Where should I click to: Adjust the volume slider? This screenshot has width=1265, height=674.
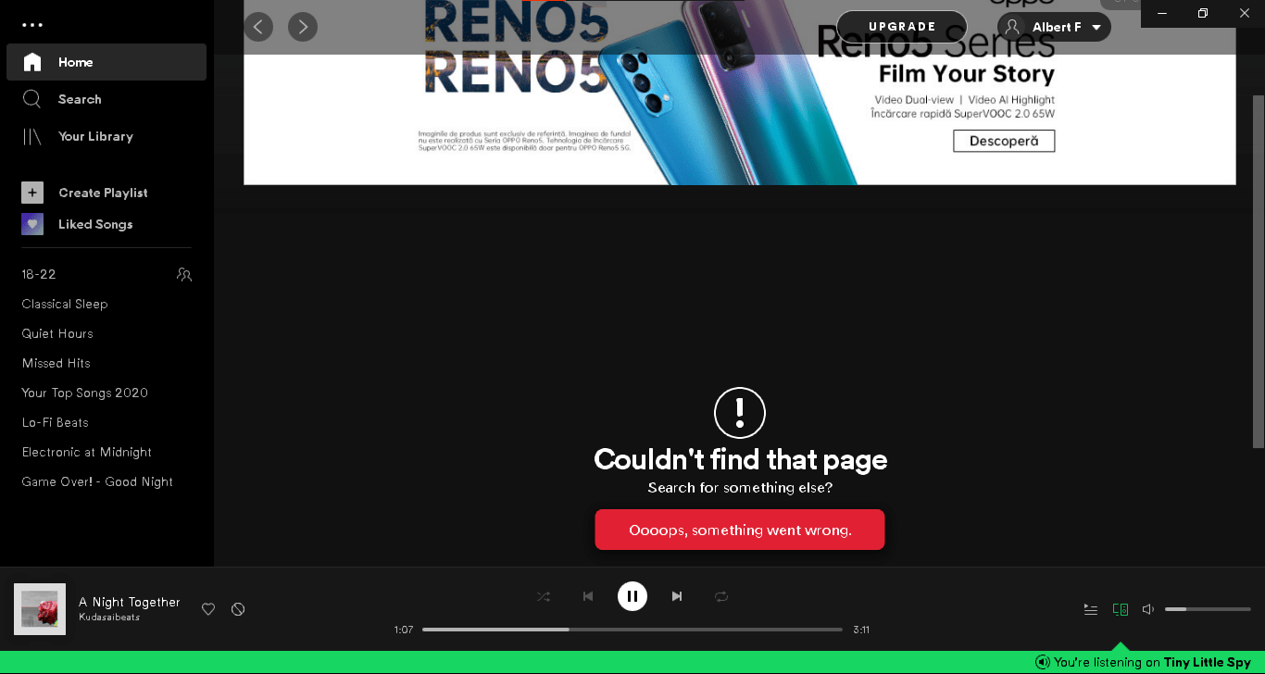pyautogui.click(x=1208, y=609)
